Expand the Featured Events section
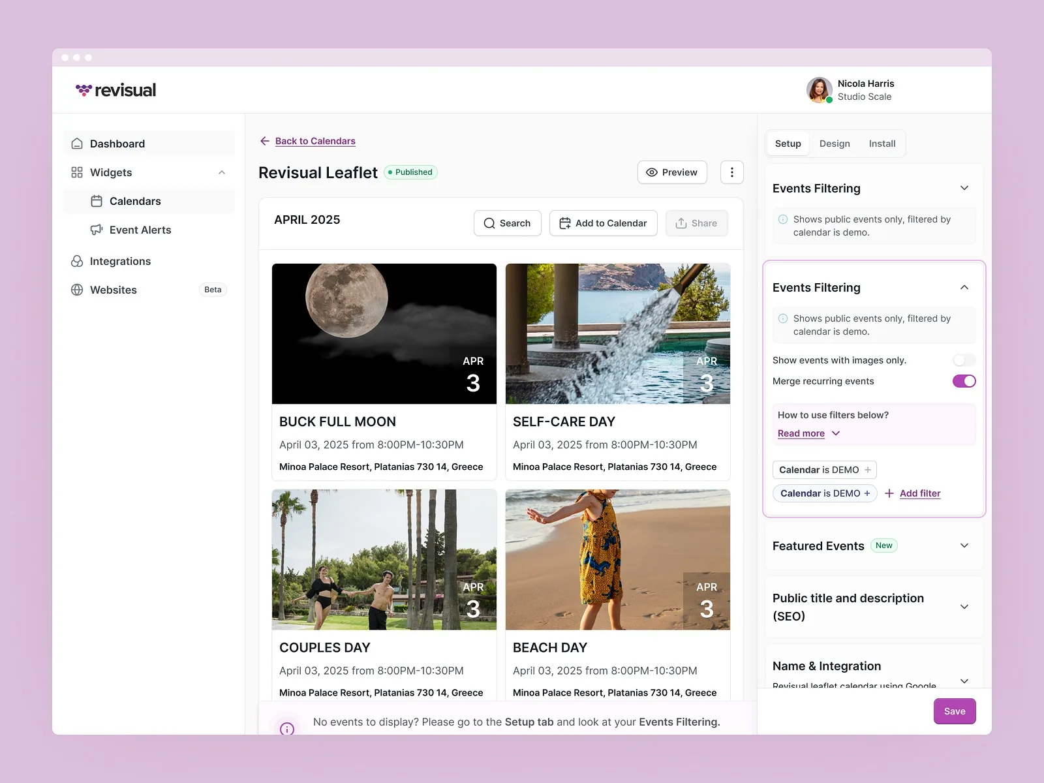 click(x=964, y=545)
